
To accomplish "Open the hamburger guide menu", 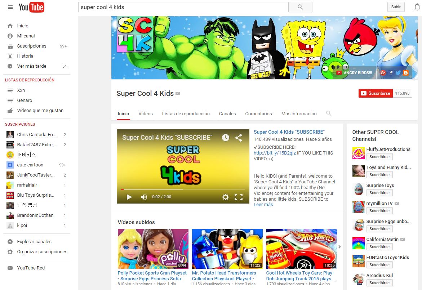I will pyautogui.click(x=10, y=7).
